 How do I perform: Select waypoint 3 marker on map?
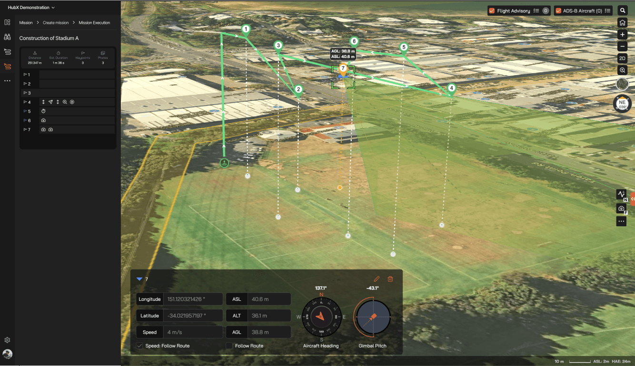[x=278, y=47]
